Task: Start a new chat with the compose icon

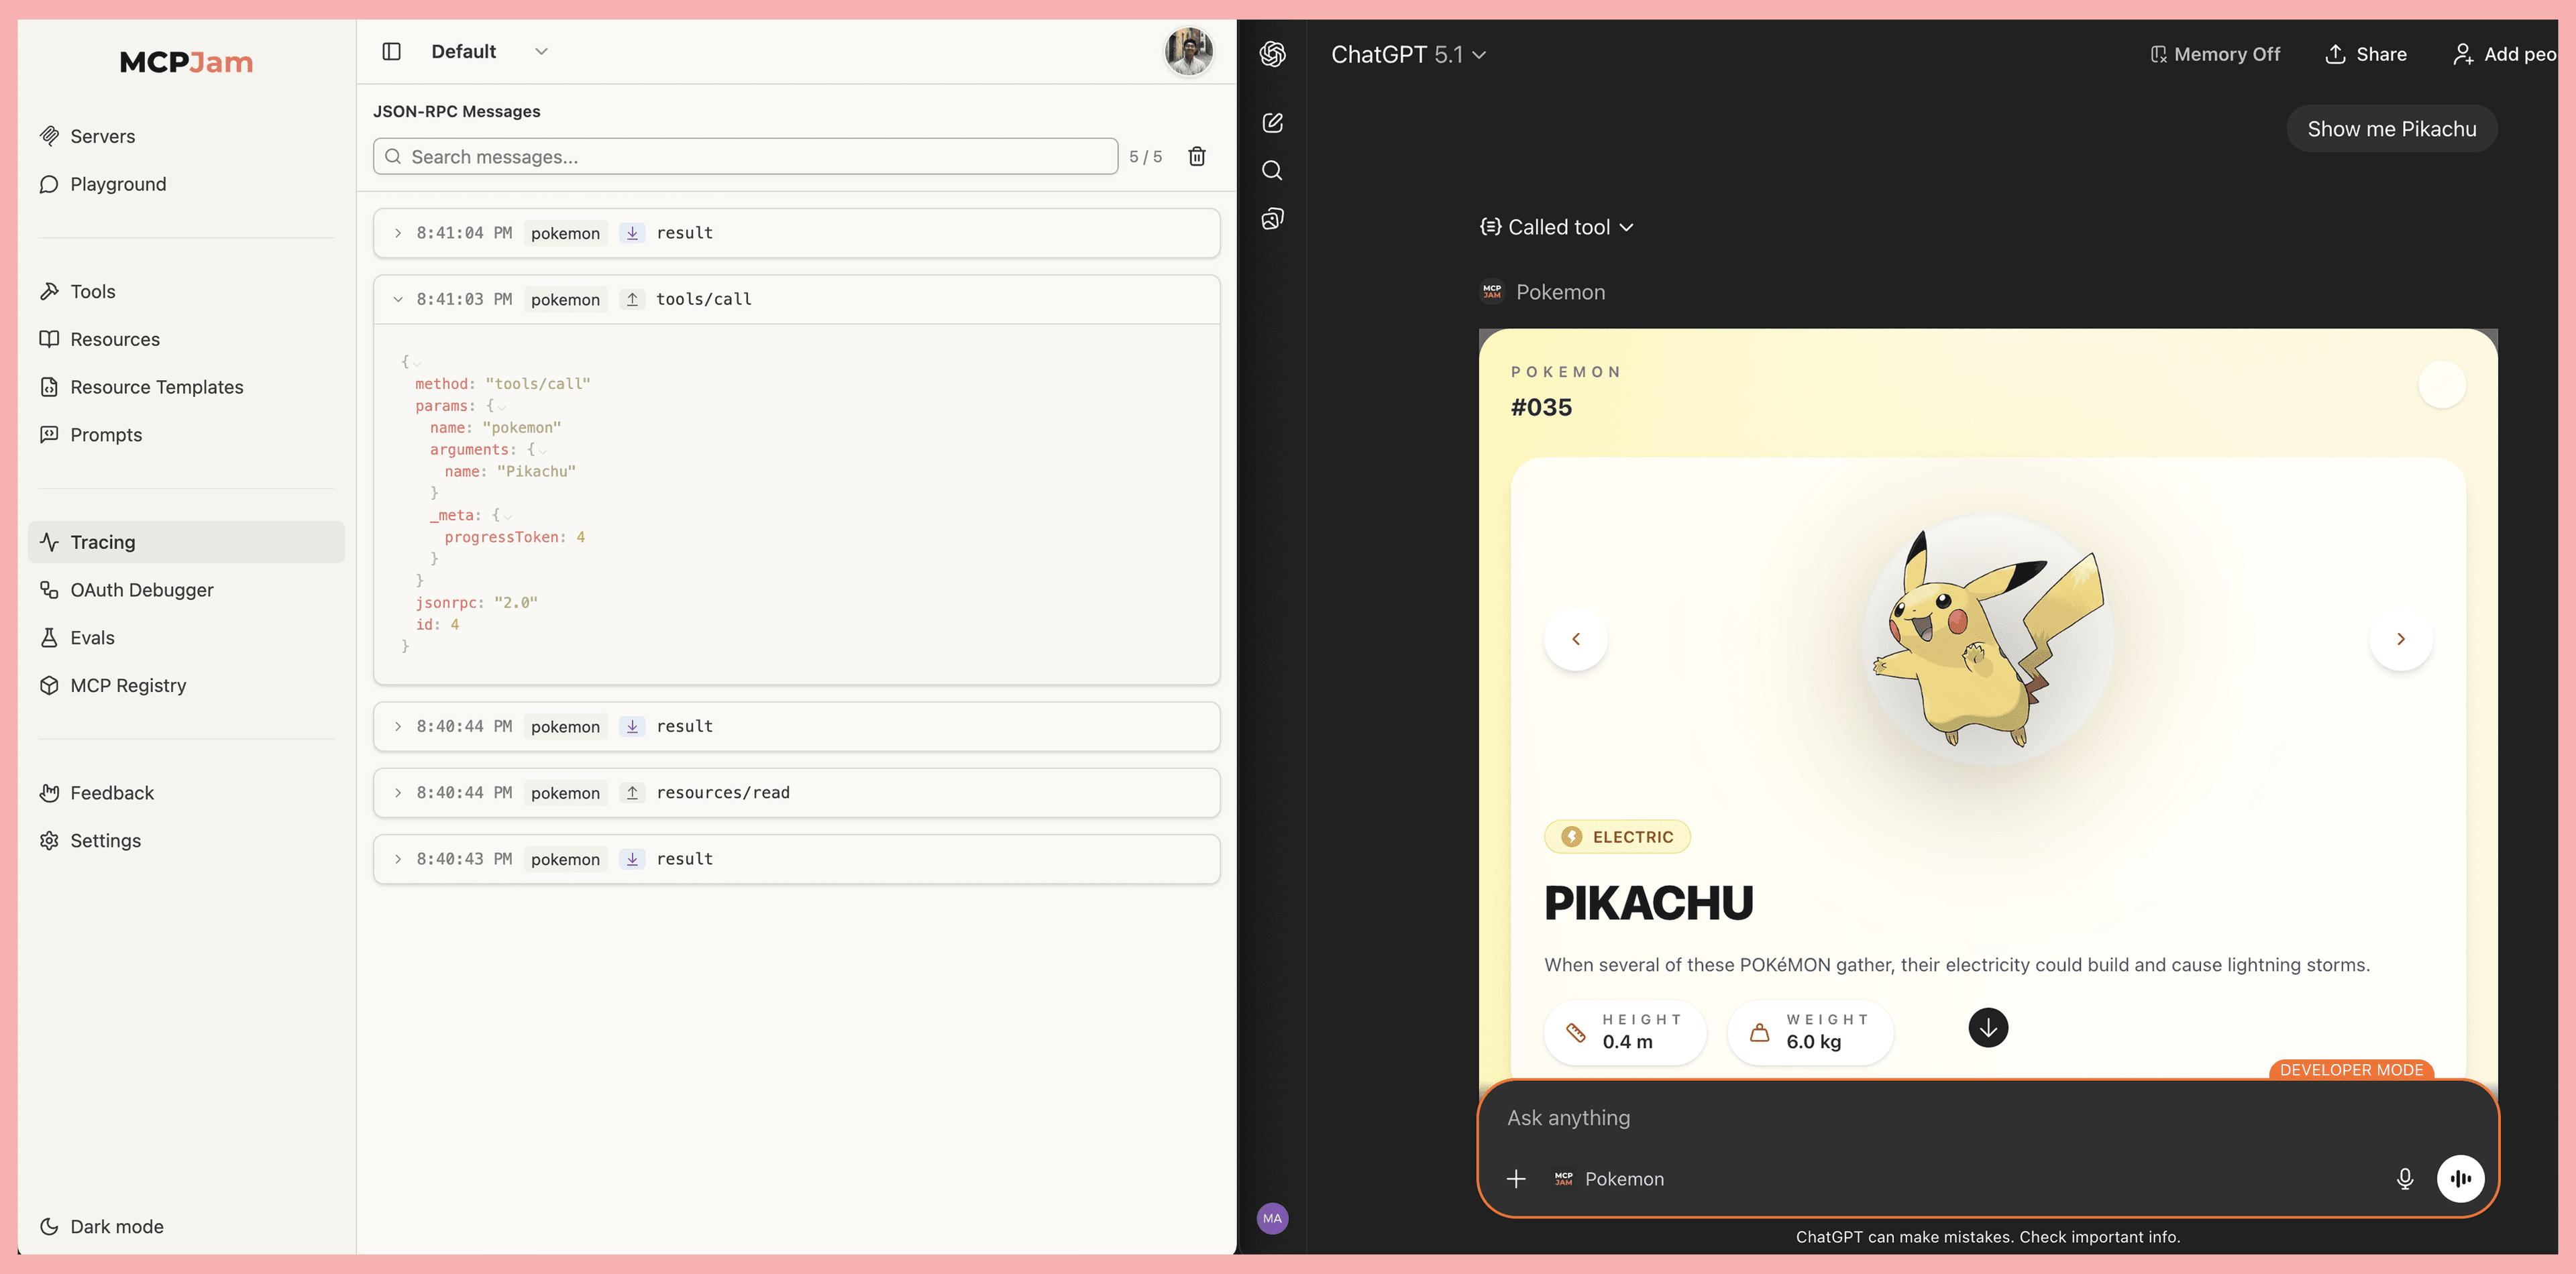Action: click(1272, 122)
